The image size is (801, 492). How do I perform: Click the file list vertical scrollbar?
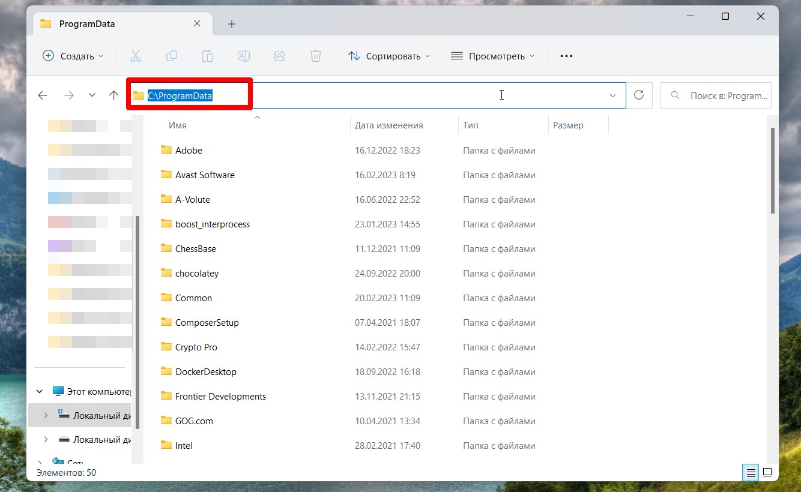[x=772, y=170]
